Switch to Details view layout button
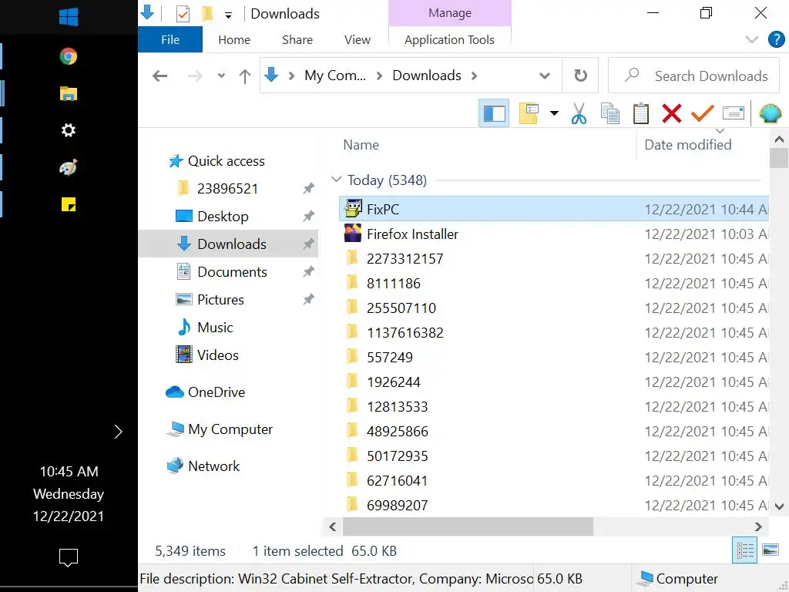Image resolution: width=789 pixels, height=592 pixels. (745, 550)
